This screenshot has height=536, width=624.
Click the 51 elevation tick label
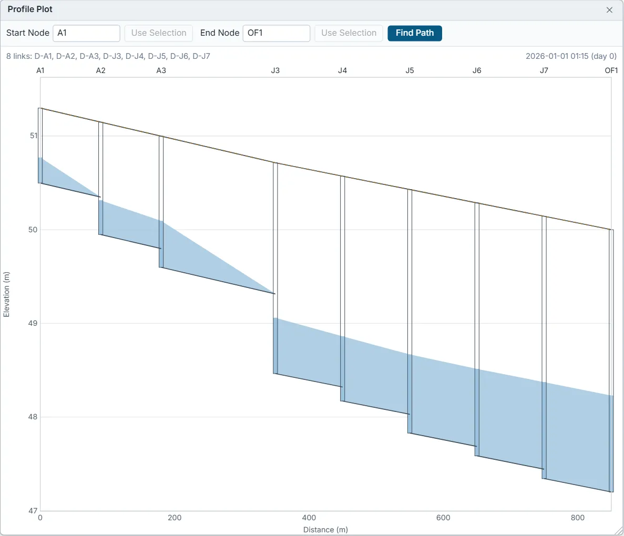click(x=34, y=136)
